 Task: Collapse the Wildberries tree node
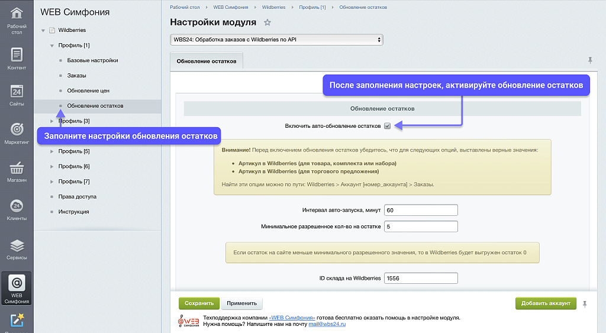pyautogui.click(x=43, y=30)
